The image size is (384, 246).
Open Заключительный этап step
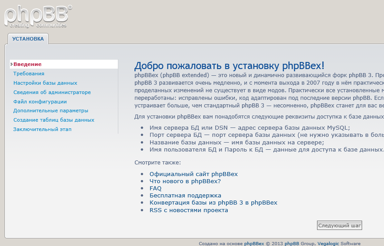pyautogui.click(x=42, y=129)
